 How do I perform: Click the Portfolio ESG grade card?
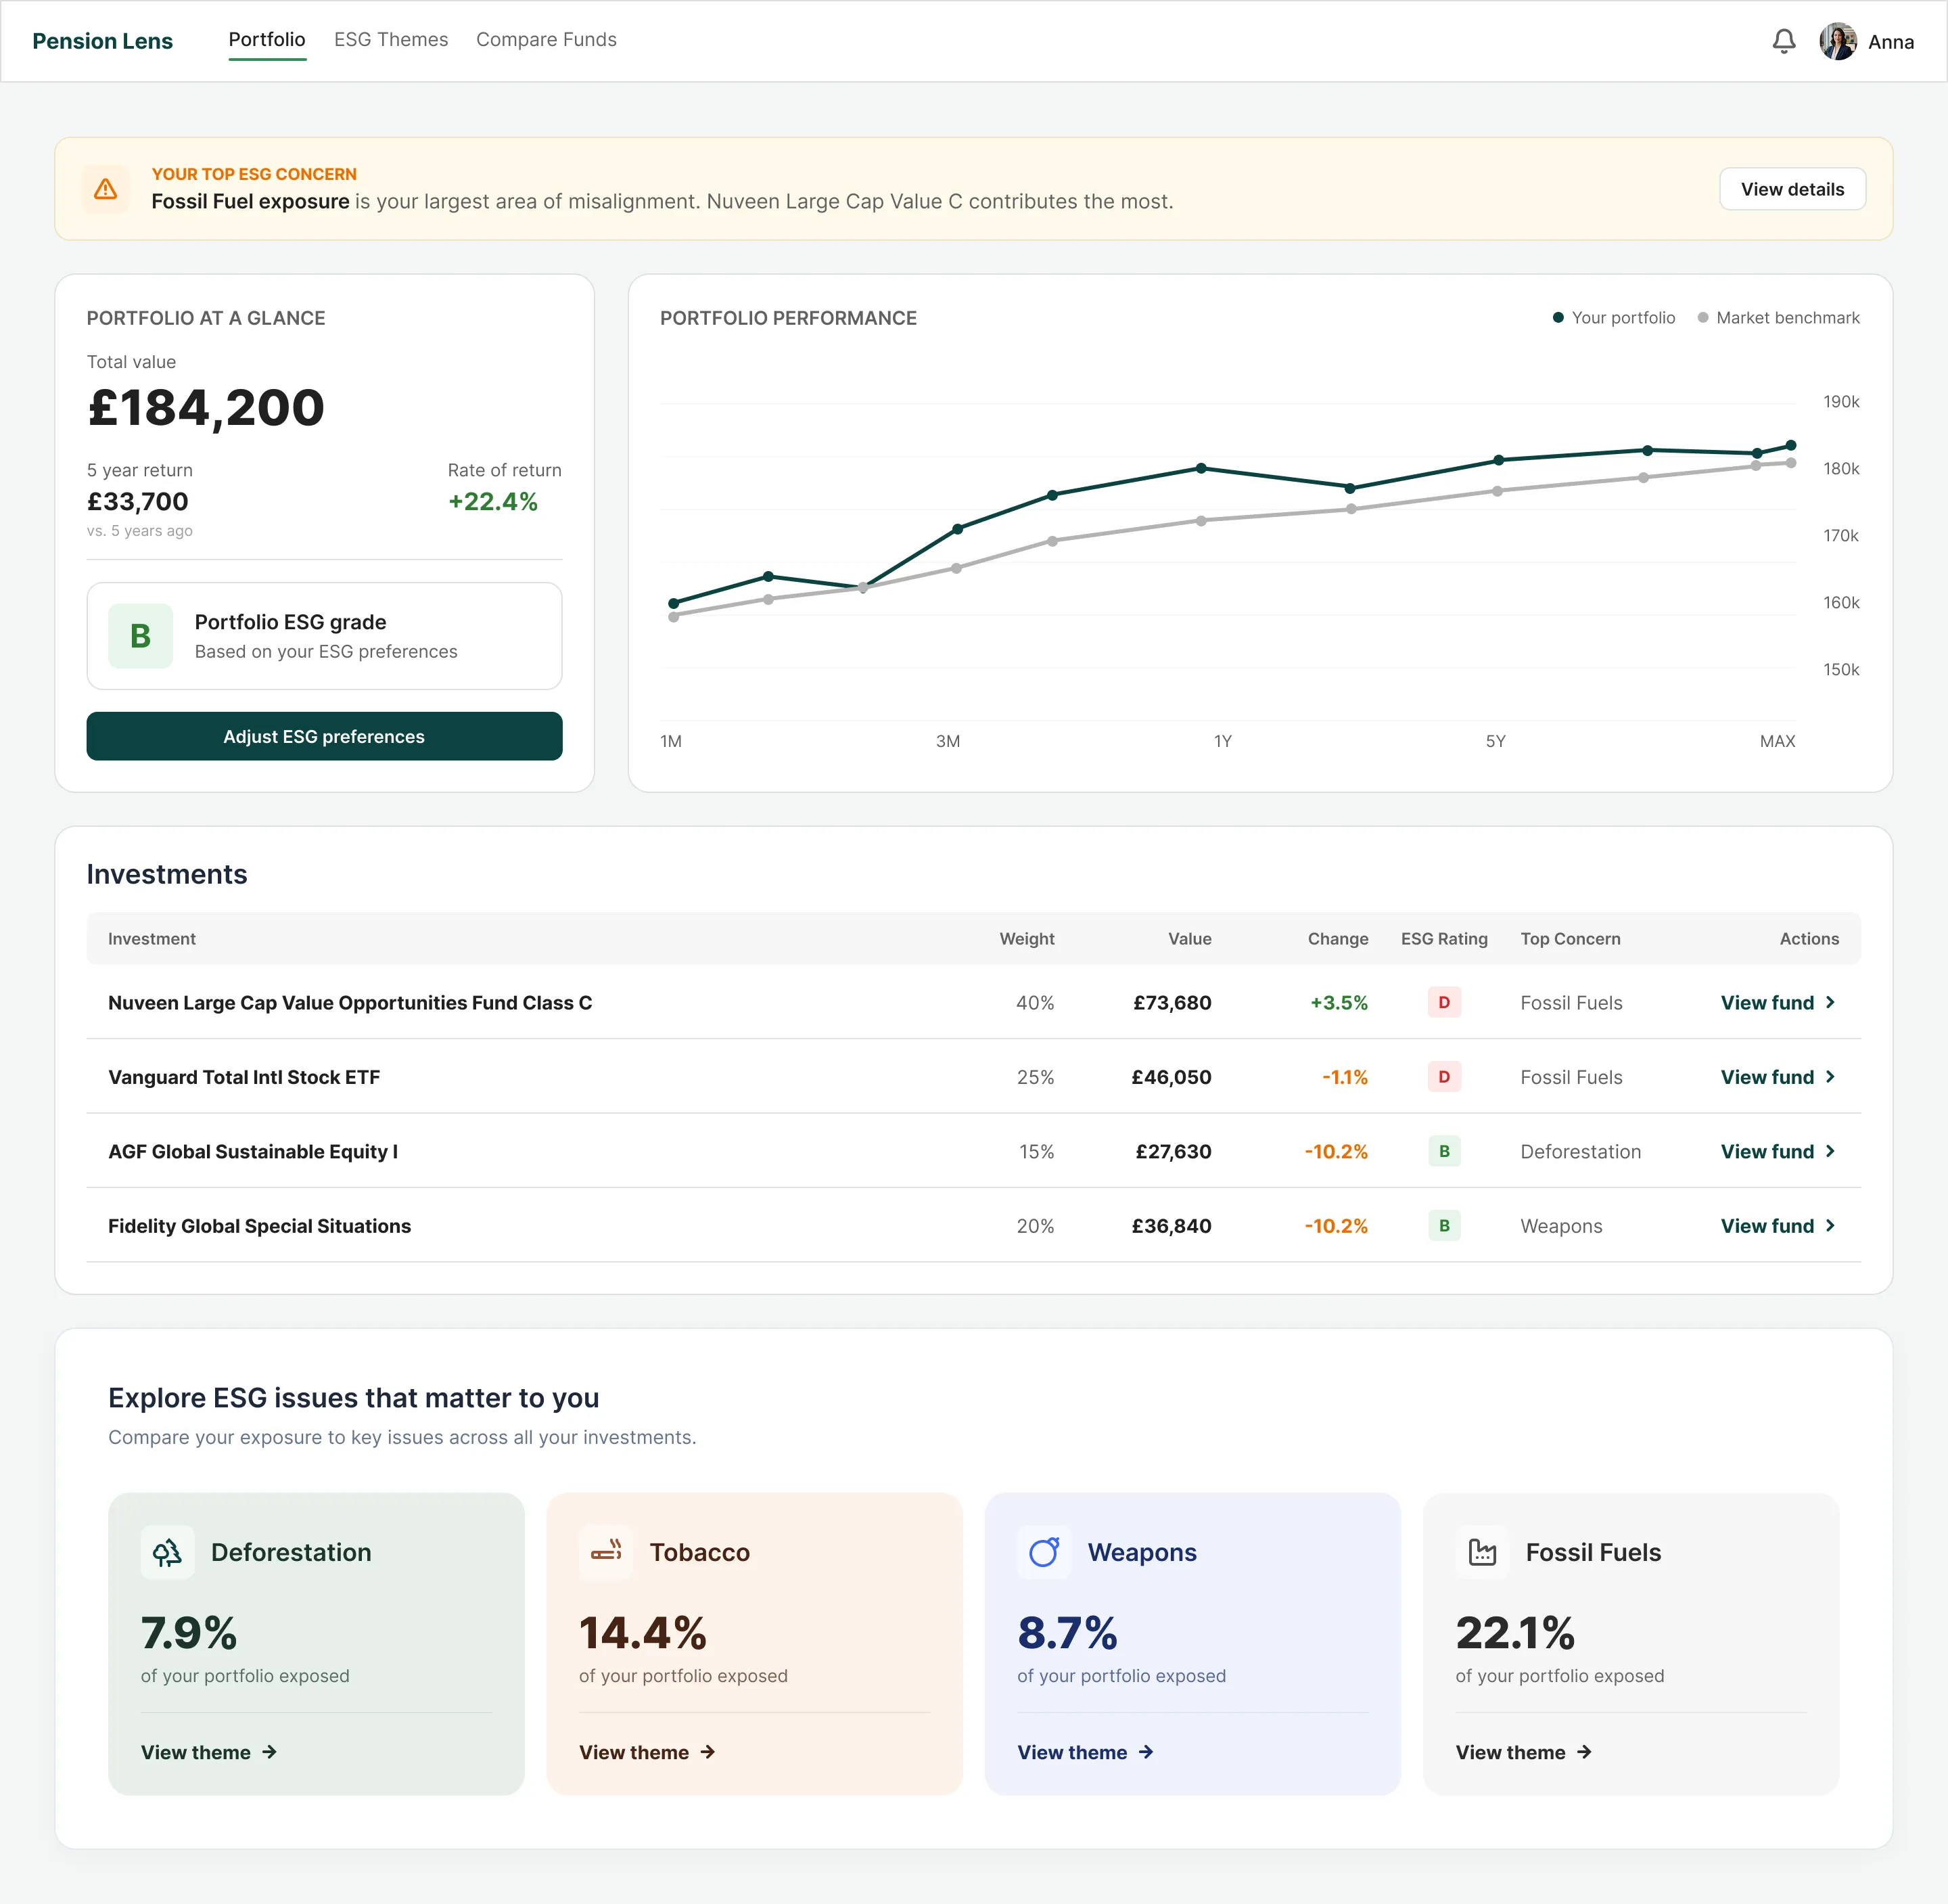[325, 636]
